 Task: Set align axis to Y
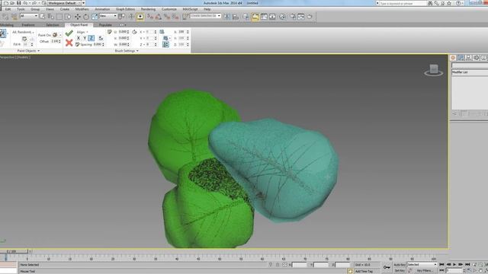[x=85, y=38]
